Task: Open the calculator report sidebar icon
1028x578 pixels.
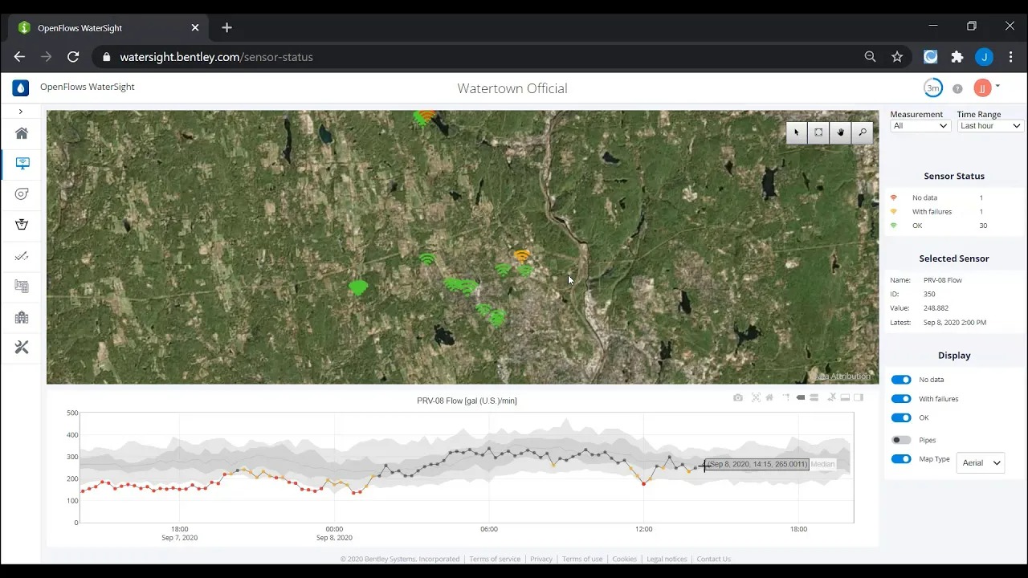Action: coord(22,287)
